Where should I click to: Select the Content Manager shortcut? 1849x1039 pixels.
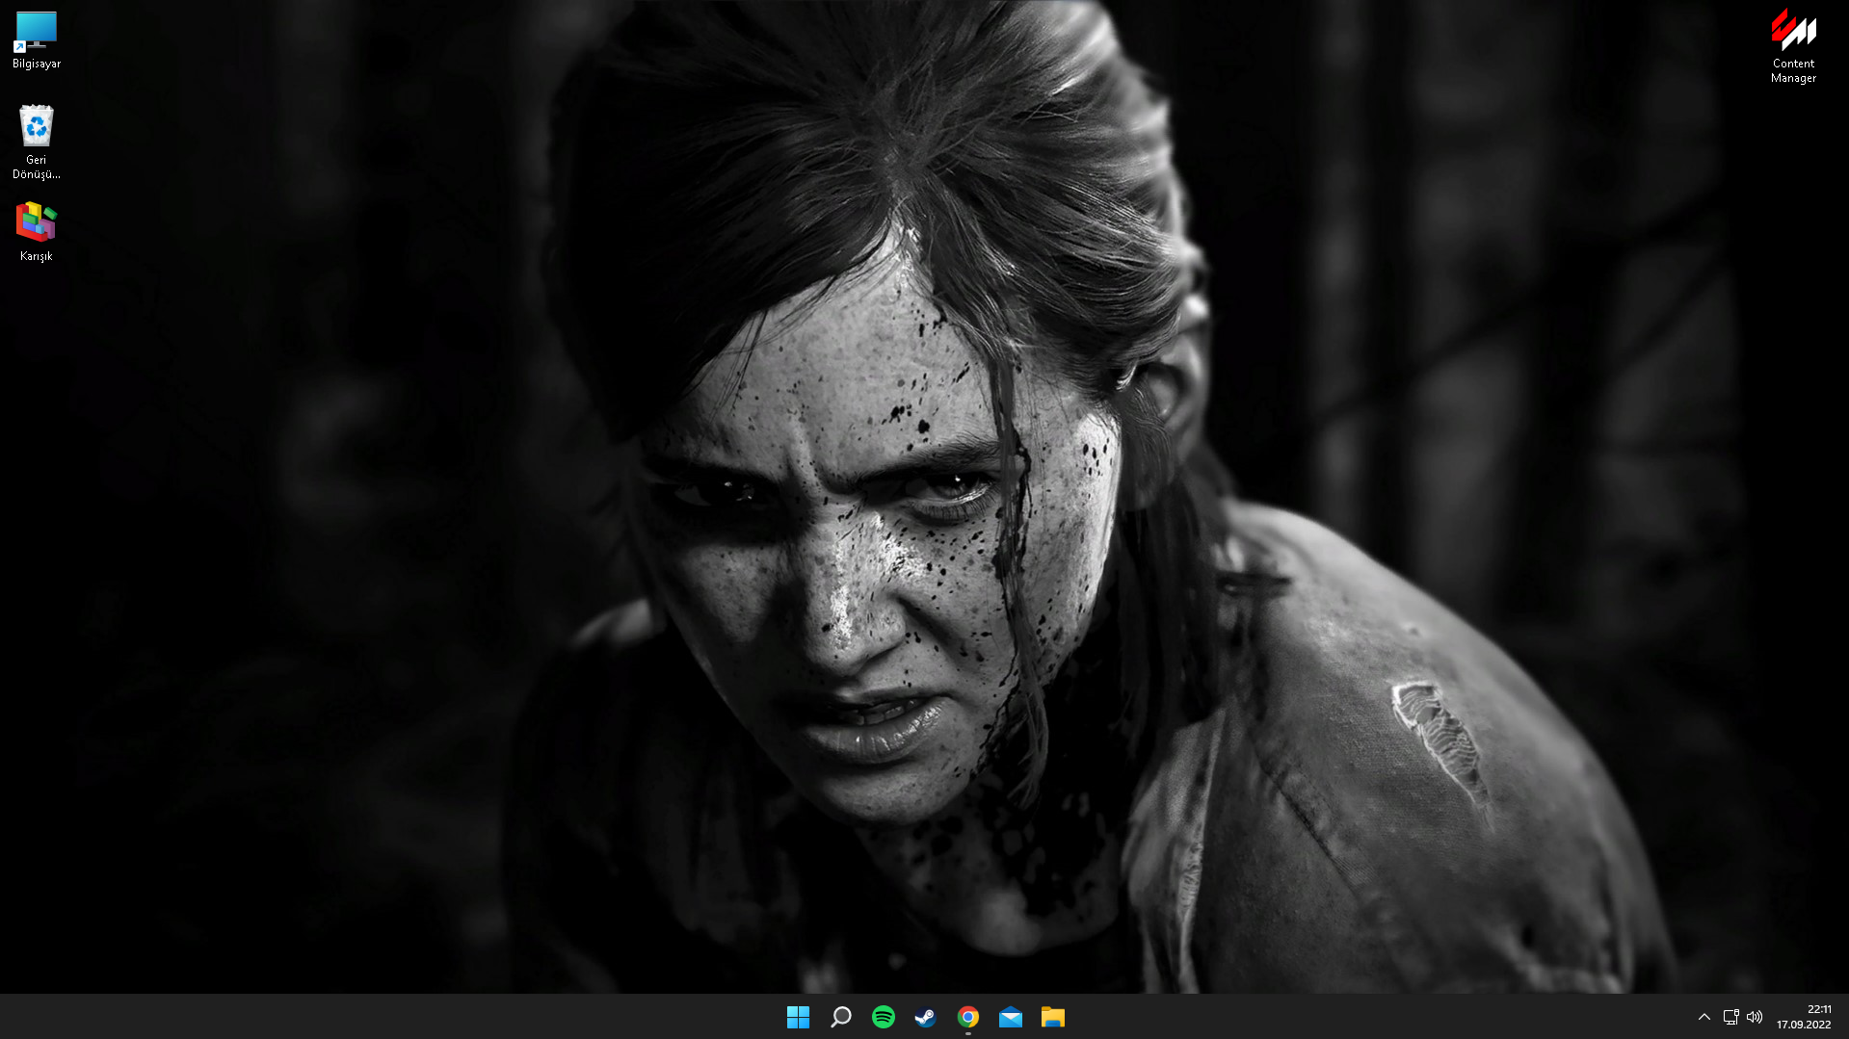[x=1793, y=46]
